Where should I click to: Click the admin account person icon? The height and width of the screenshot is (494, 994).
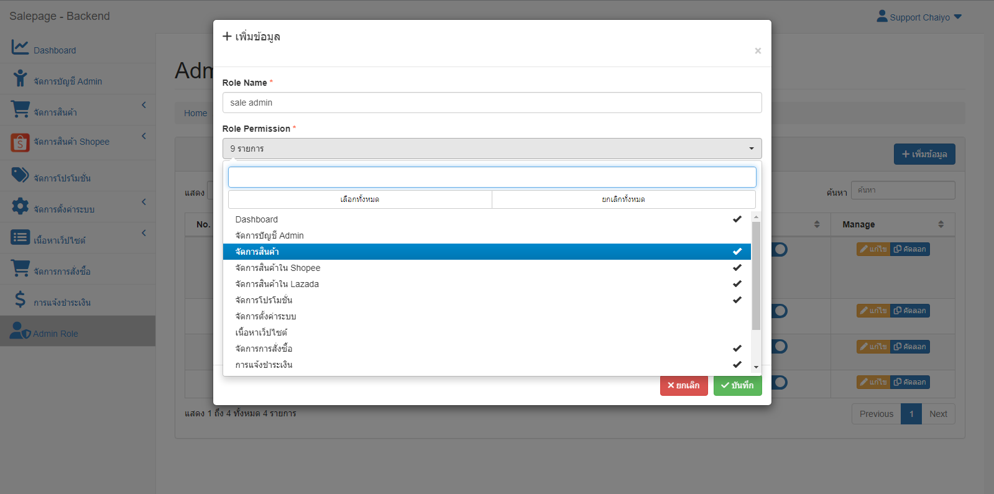(20, 78)
